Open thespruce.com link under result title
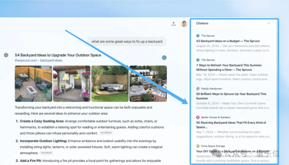Screen dimensions: 289x165 click(26, 60)
